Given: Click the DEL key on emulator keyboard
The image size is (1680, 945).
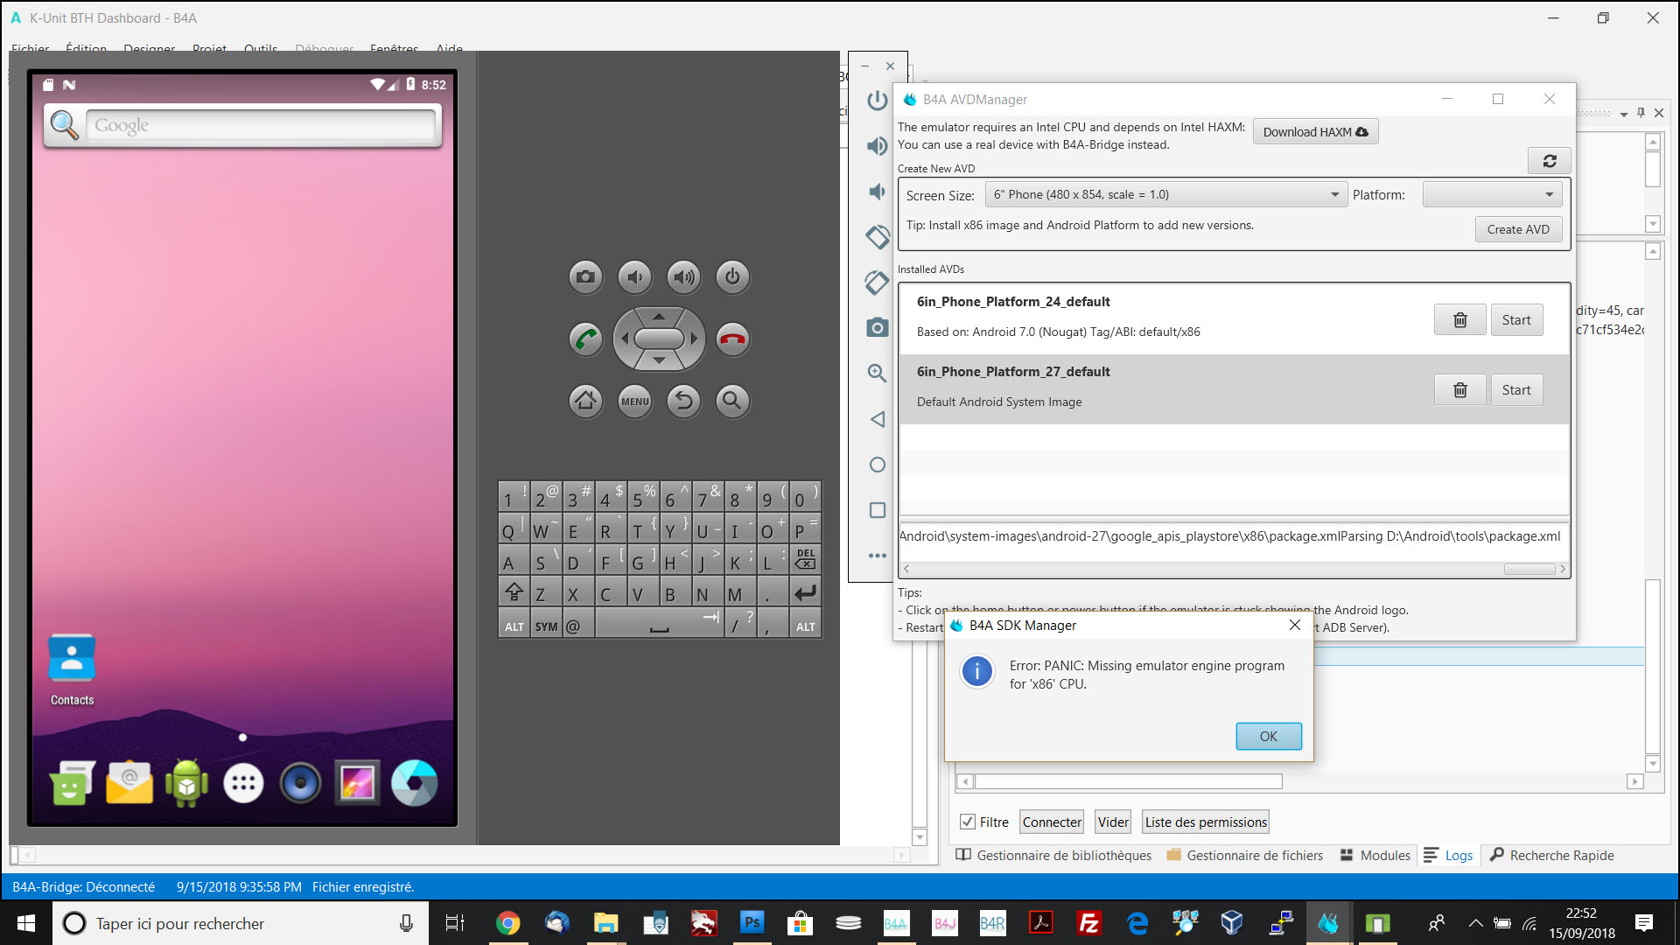Looking at the screenshot, I should [x=805, y=562].
